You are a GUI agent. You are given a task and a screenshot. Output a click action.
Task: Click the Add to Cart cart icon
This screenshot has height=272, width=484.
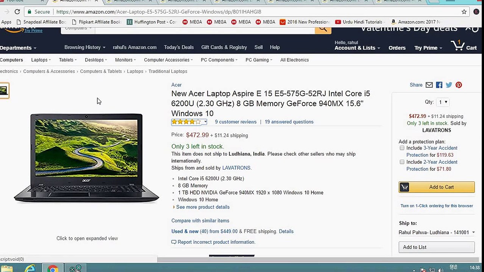pos(404,187)
